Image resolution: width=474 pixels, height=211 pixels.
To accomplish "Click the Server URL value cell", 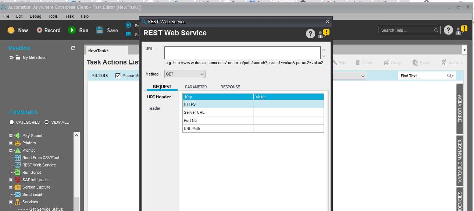I will point(288,112).
